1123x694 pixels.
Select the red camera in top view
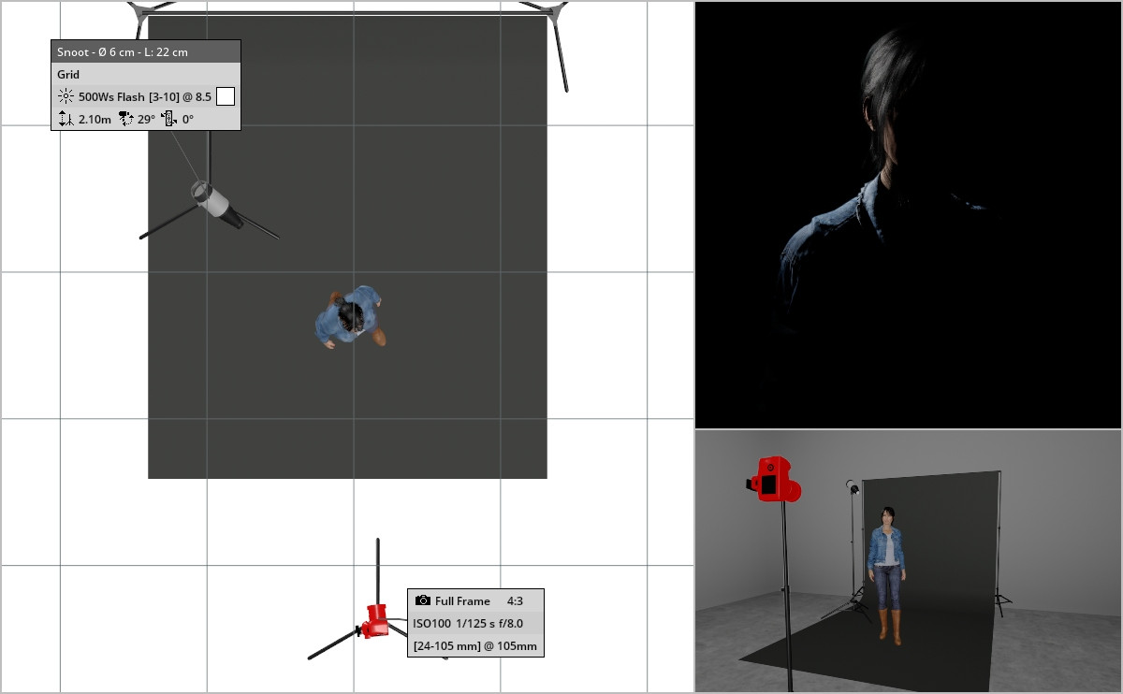tap(375, 620)
